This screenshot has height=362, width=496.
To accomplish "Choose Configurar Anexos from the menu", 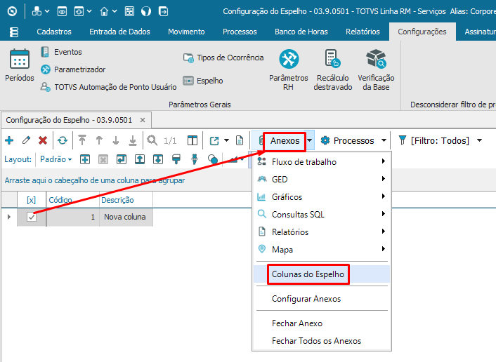I will [306, 299].
